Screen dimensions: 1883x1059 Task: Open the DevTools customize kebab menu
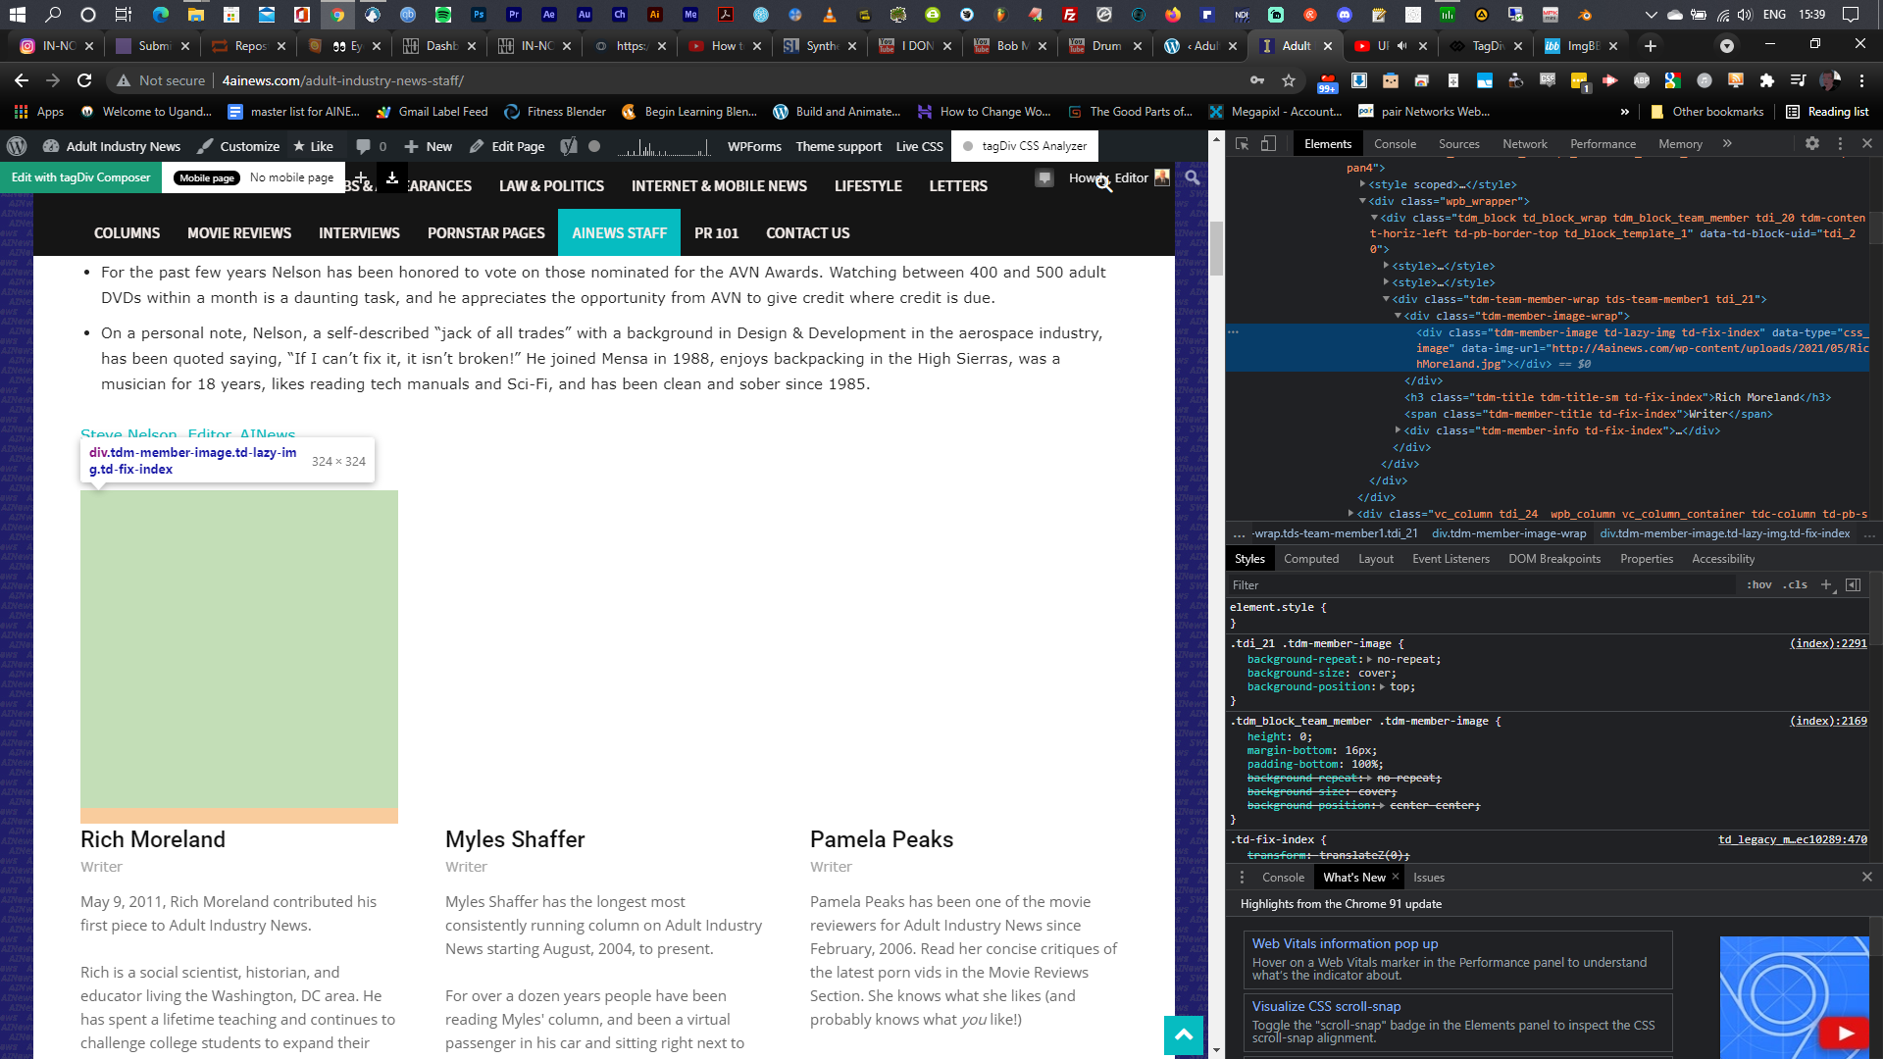1840,144
